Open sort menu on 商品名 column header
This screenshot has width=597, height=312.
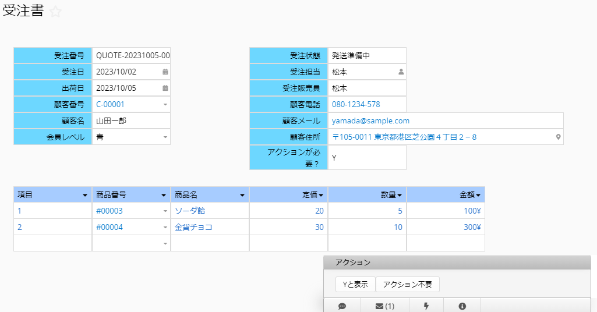point(242,195)
